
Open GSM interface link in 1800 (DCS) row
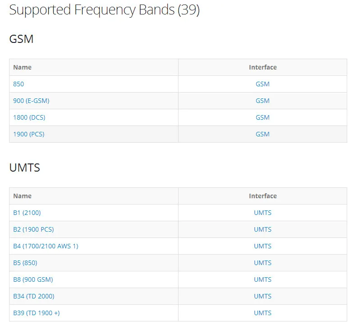click(x=262, y=117)
